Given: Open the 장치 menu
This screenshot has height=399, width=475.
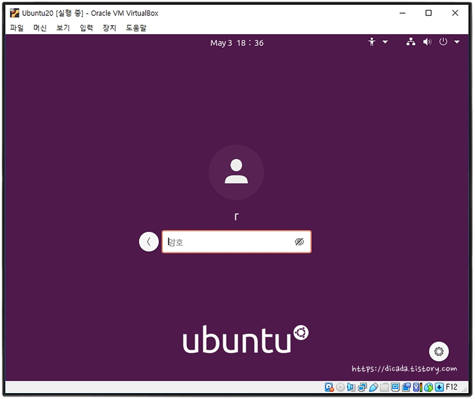Looking at the screenshot, I should coord(110,28).
